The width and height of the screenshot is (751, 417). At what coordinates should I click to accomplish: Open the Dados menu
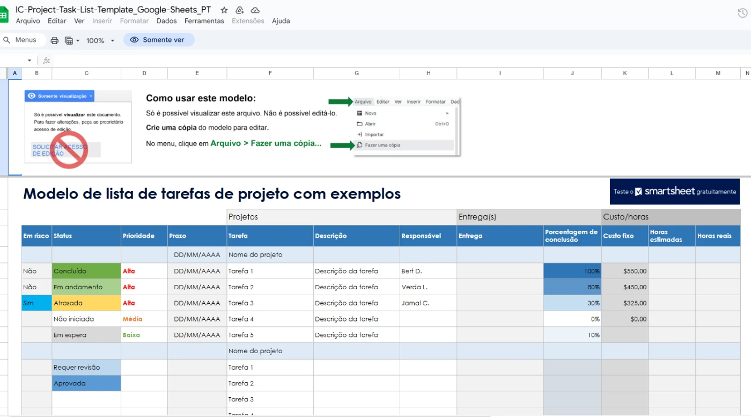tap(166, 21)
